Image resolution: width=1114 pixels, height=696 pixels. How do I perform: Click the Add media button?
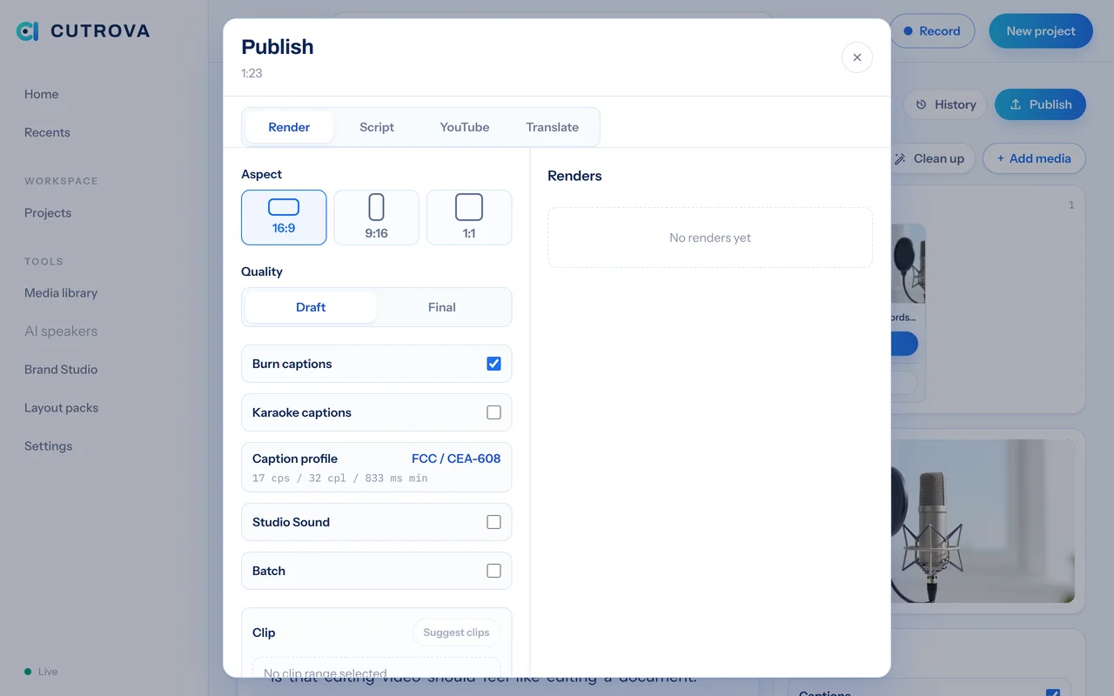point(1034,158)
